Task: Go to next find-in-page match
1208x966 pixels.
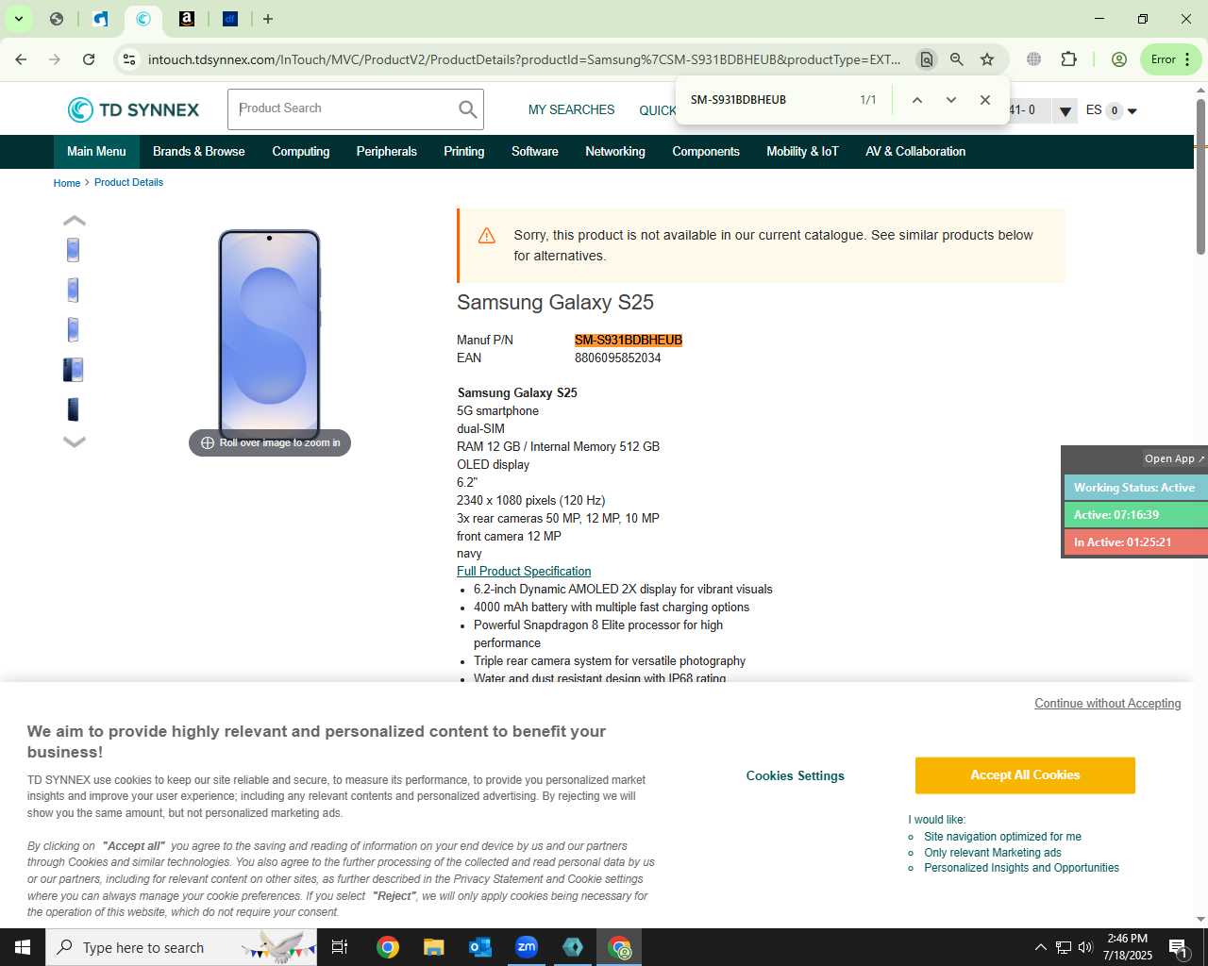Action: tap(950, 100)
